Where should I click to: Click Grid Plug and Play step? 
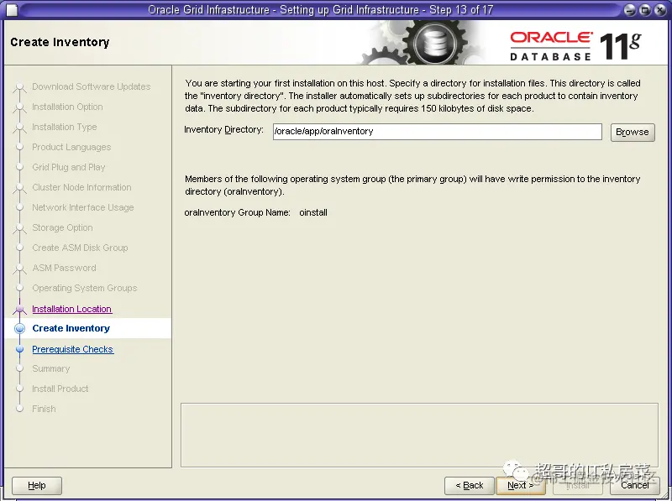[69, 167]
